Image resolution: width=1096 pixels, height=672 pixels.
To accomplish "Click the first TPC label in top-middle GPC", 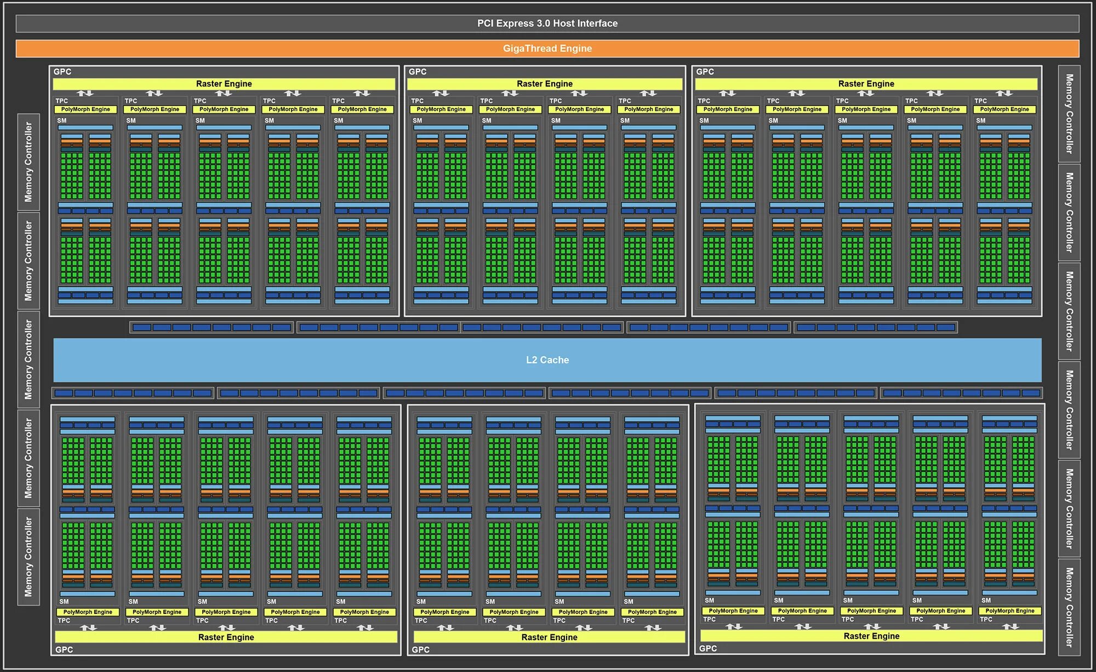I will (x=417, y=101).
